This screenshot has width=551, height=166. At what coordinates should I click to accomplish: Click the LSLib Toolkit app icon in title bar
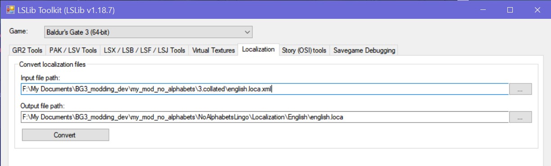10,9
